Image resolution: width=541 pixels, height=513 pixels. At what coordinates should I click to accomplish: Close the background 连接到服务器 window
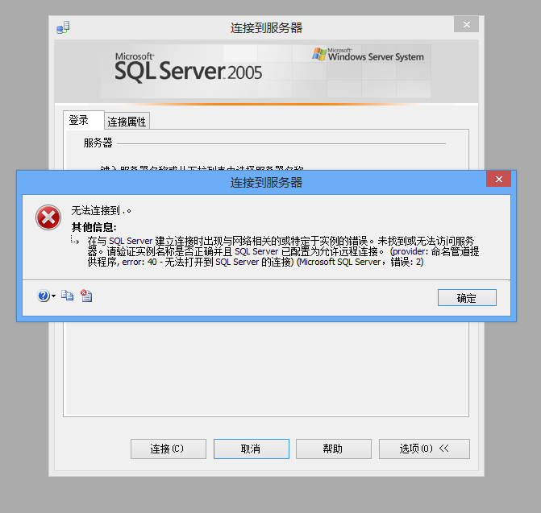466,26
